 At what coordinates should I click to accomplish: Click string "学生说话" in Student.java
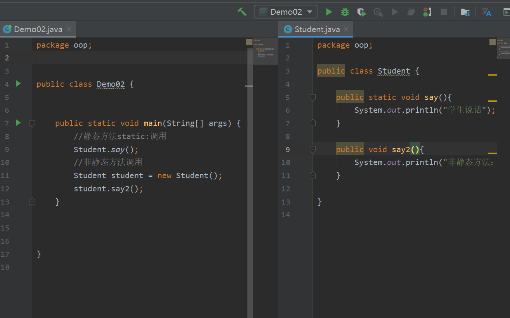[465, 110]
